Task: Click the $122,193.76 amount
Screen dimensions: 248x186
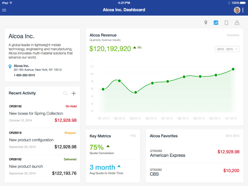Action: pyautogui.click(x=64, y=173)
